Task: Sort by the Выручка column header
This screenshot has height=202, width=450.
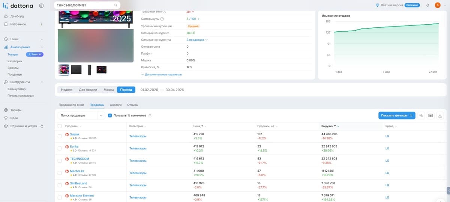Action: coord(330,126)
